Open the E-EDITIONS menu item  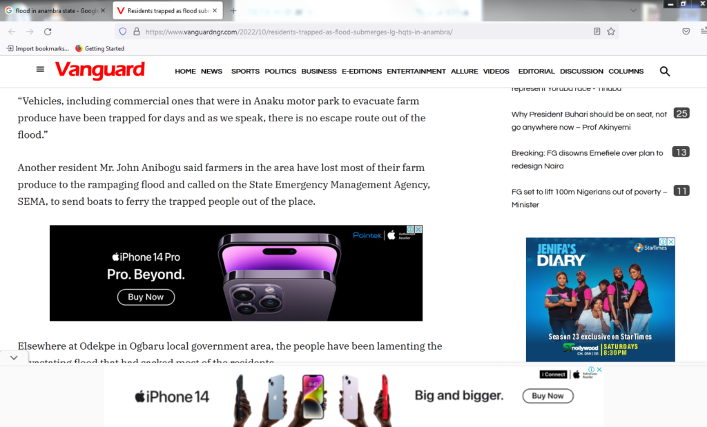(362, 71)
